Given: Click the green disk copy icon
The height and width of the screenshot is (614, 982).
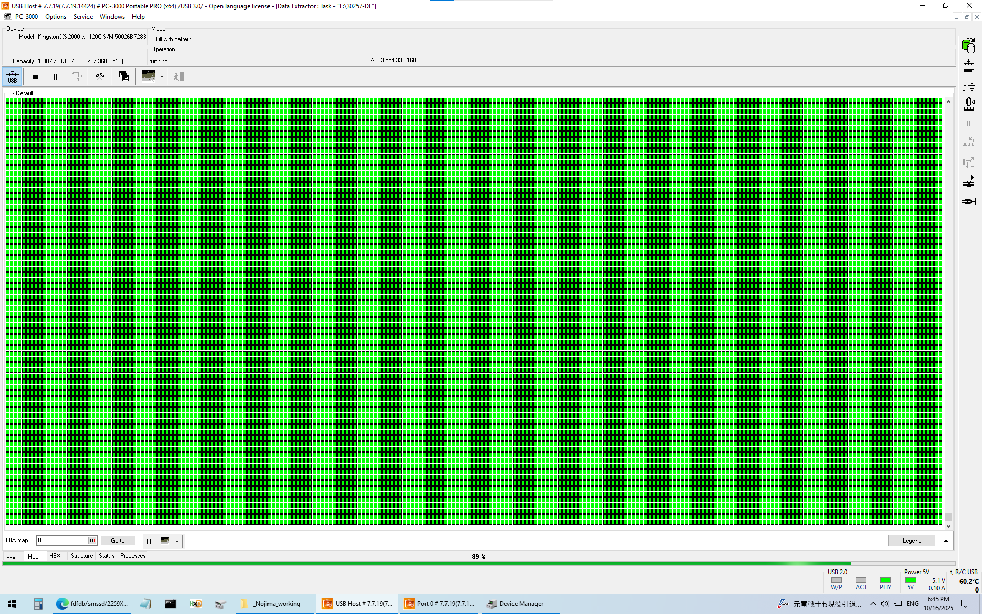Looking at the screenshot, I should (968, 45).
